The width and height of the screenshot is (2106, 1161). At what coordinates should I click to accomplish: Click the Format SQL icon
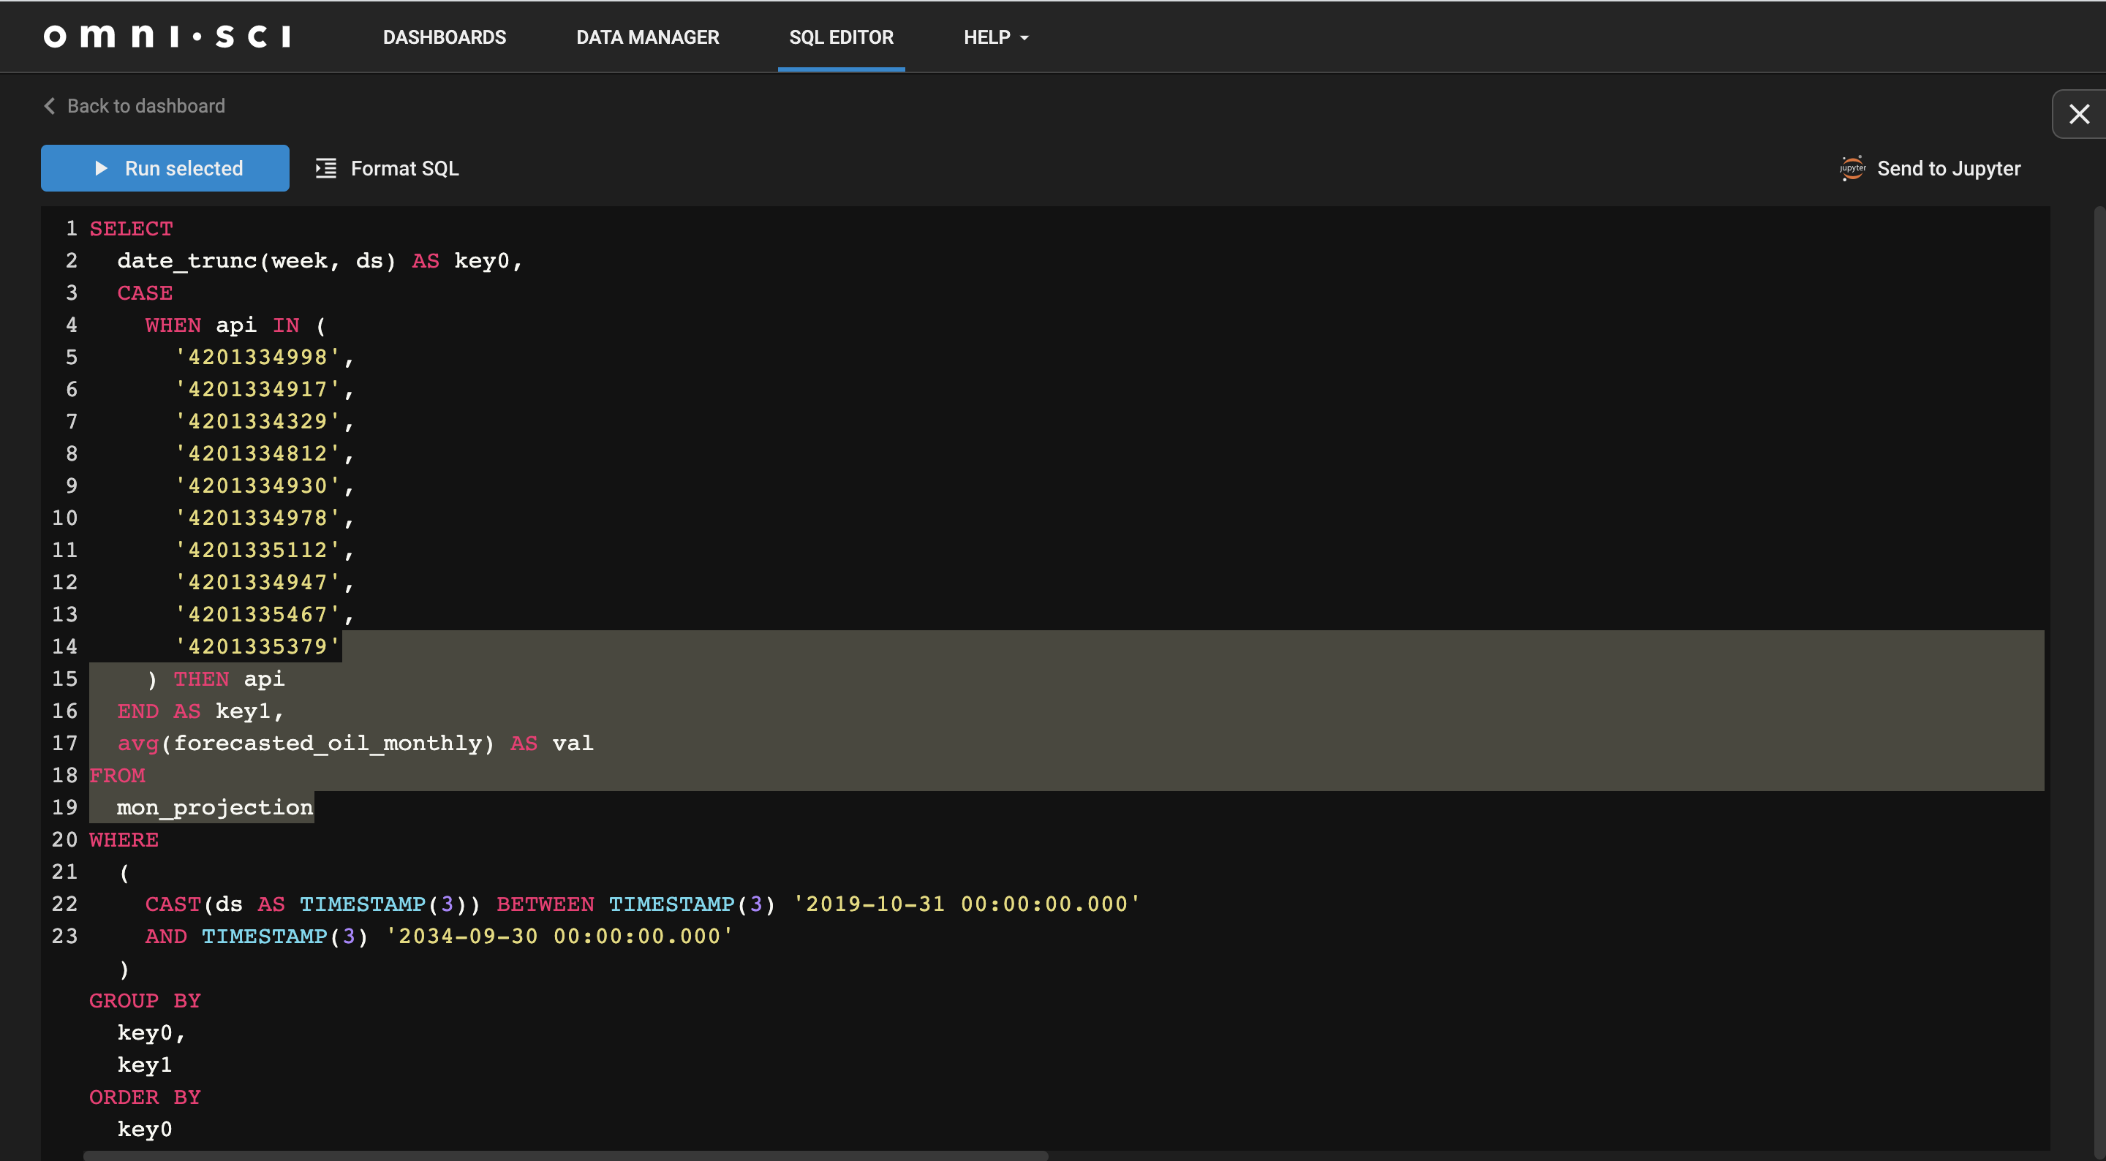[326, 167]
